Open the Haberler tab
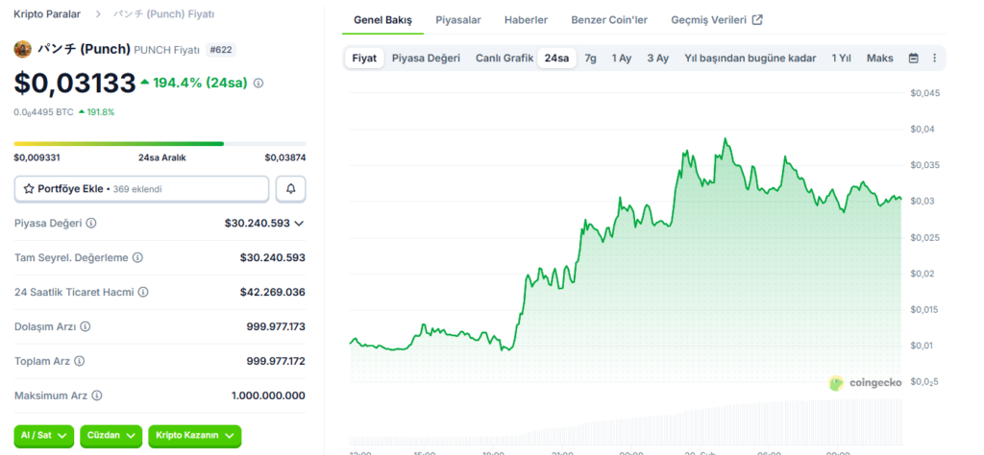The image size is (984, 455). click(x=526, y=20)
